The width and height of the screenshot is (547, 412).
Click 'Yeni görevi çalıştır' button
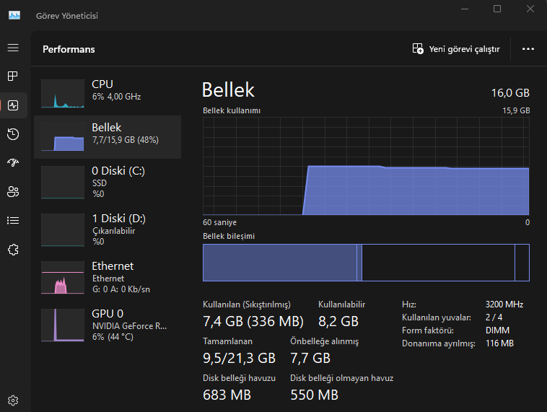(456, 49)
